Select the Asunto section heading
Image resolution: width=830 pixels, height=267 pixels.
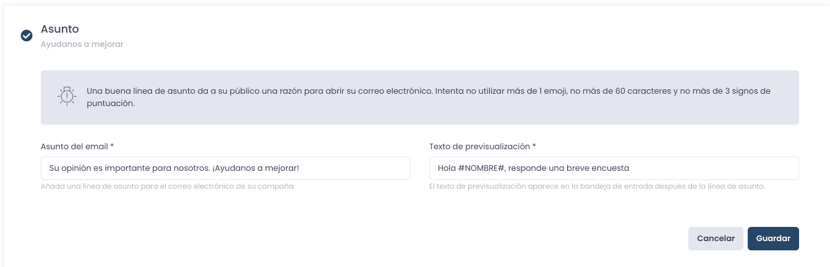point(60,29)
